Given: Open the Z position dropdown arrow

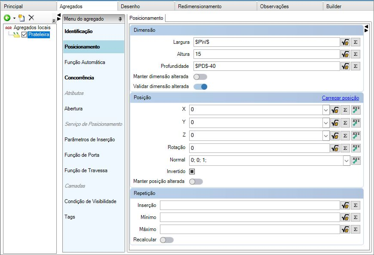Looking at the screenshot, I should (326, 136).
